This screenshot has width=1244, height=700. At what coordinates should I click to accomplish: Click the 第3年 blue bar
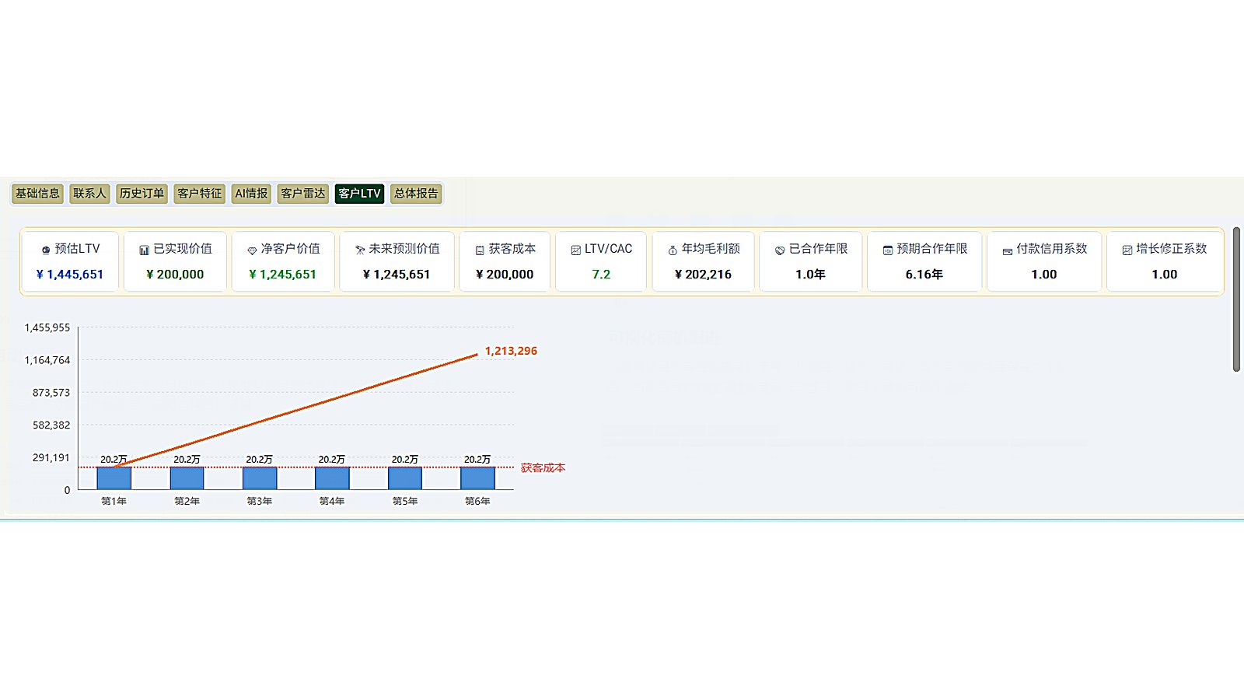260,478
